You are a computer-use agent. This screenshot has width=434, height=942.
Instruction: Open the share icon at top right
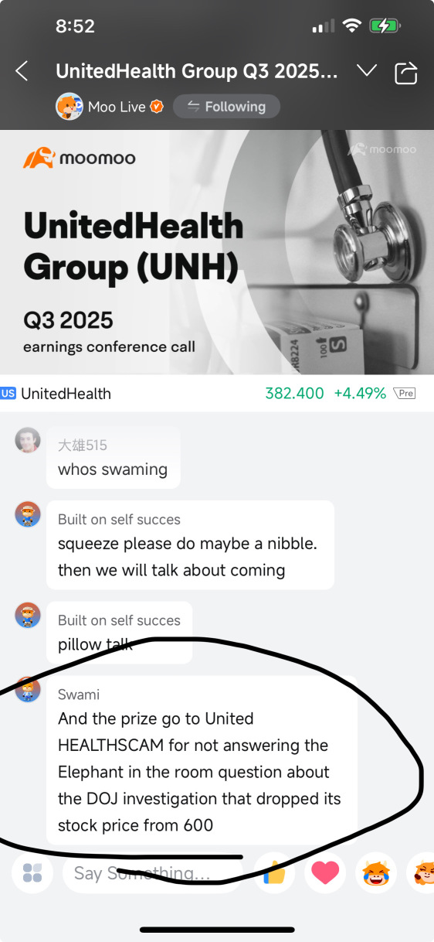(x=405, y=72)
